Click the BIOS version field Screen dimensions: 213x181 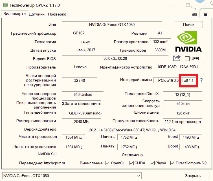(115, 59)
